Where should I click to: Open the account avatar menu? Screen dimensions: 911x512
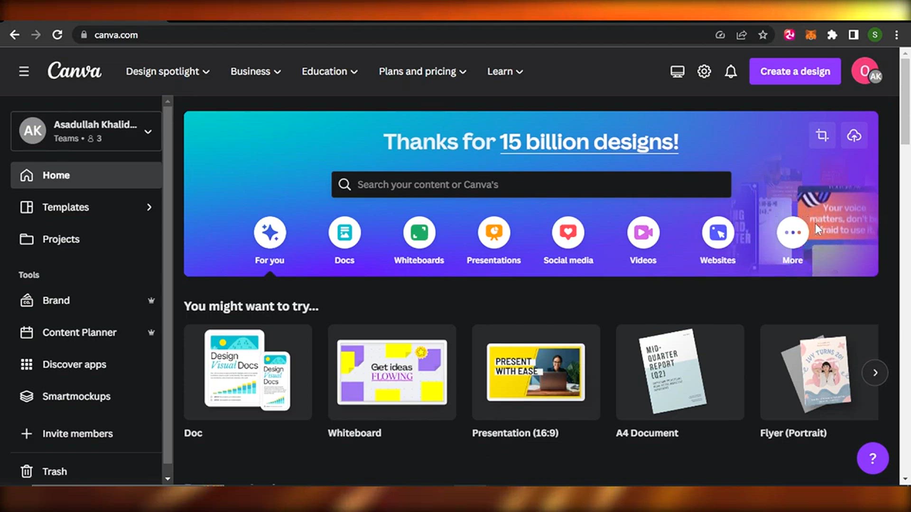pos(866,71)
